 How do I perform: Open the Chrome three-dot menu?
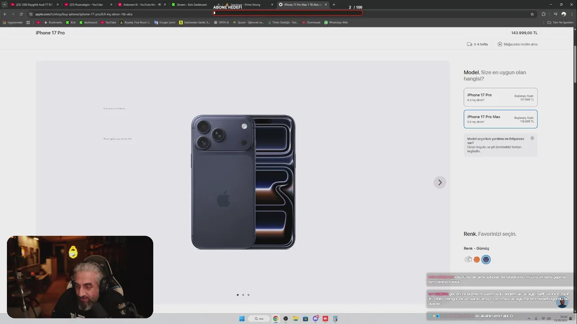(x=572, y=14)
